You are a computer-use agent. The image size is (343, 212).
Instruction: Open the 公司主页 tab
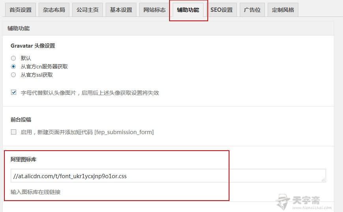[87, 10]
